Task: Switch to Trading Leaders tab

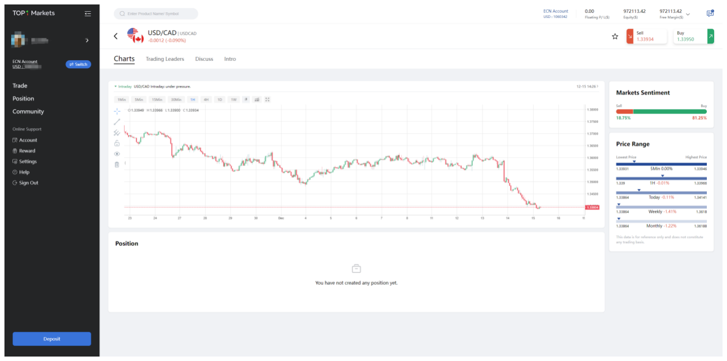Action: point(165,59)
